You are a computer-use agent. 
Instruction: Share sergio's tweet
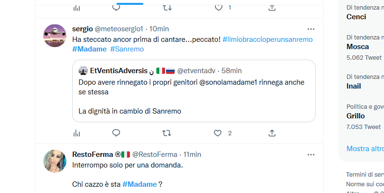point(271,133)
